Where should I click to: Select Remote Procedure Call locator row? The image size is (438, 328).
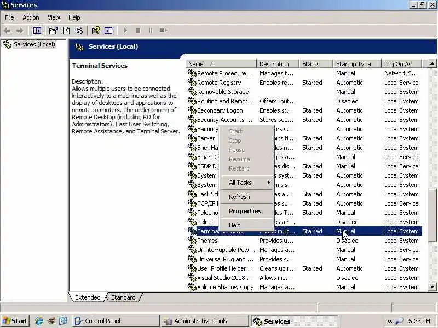tap(304, 73)
